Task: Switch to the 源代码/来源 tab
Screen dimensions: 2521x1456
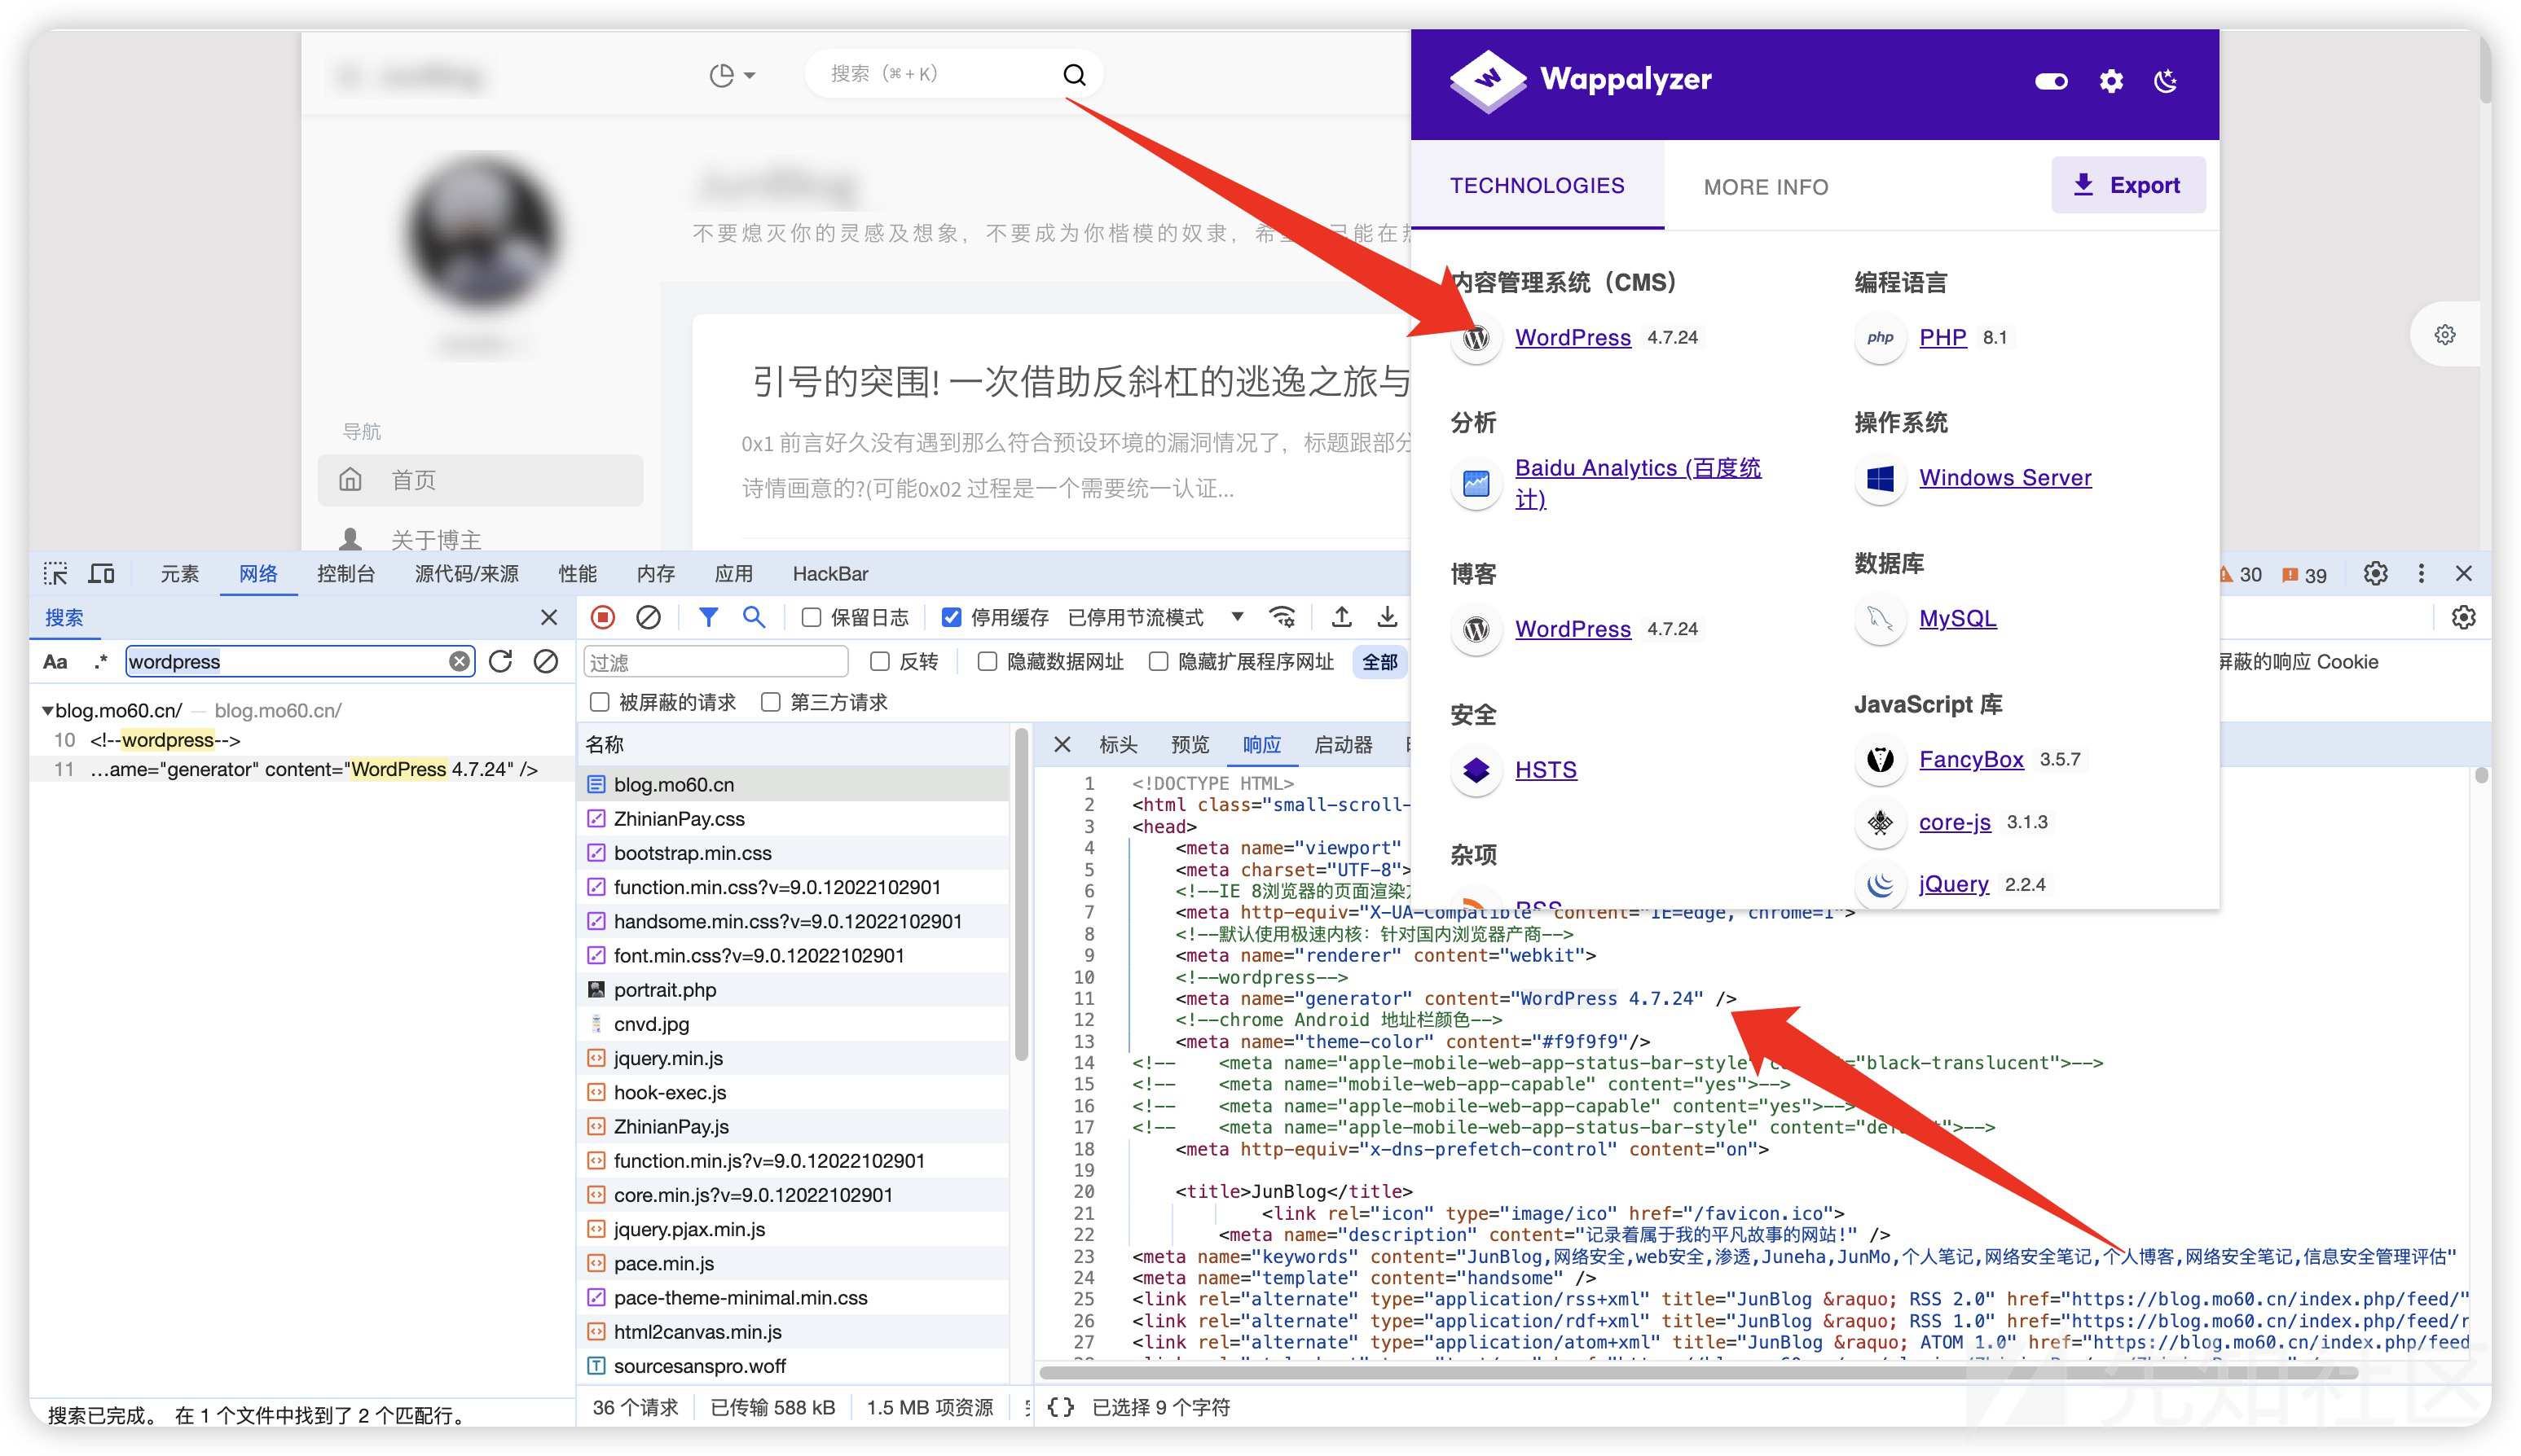Action: tap(466, 574)
